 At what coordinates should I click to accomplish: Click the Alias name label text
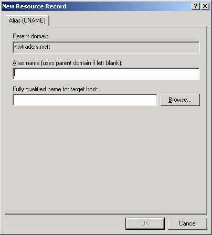point(67,63)
